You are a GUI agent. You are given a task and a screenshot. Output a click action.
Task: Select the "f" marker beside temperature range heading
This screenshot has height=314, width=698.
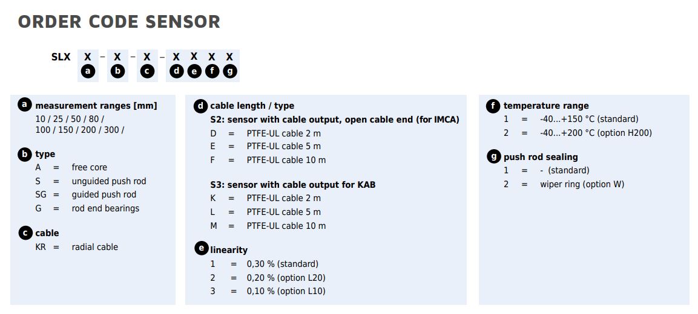(x=493, y=106)
